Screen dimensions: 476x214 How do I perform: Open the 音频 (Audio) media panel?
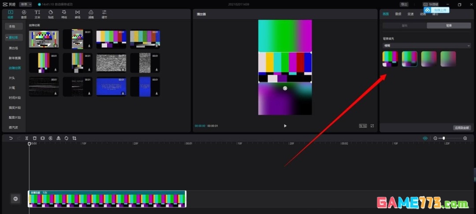(x=24, y=14)
